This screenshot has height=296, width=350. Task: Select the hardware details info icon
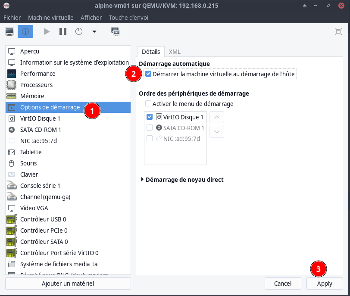pos(25,31)
